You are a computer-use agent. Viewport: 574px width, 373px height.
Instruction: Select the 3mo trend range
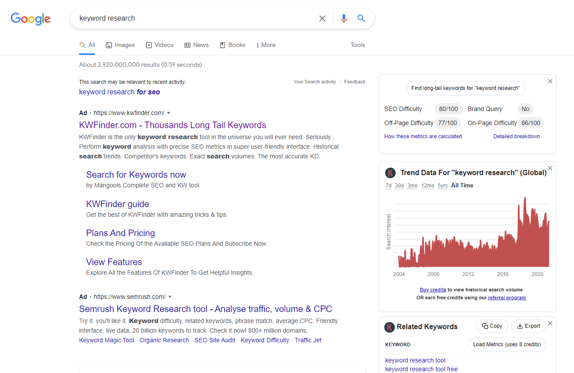[x=412, y=186]
